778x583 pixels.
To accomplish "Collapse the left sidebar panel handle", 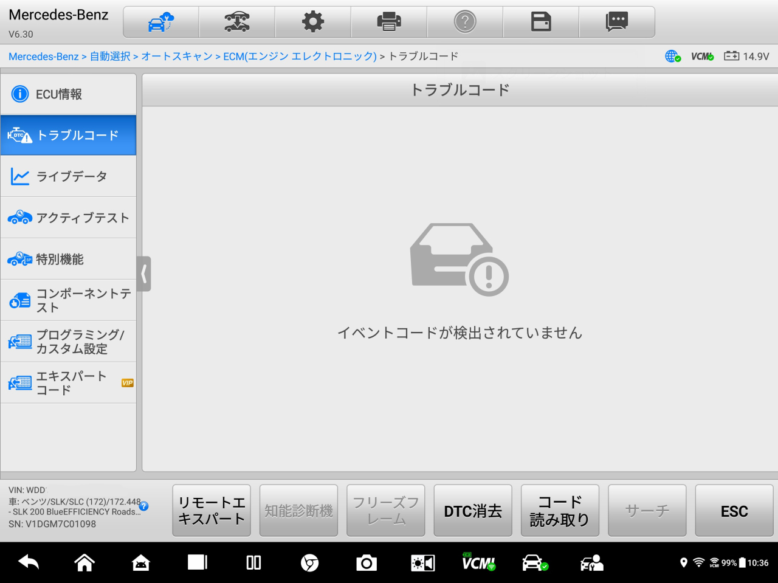I will (144, 274).
